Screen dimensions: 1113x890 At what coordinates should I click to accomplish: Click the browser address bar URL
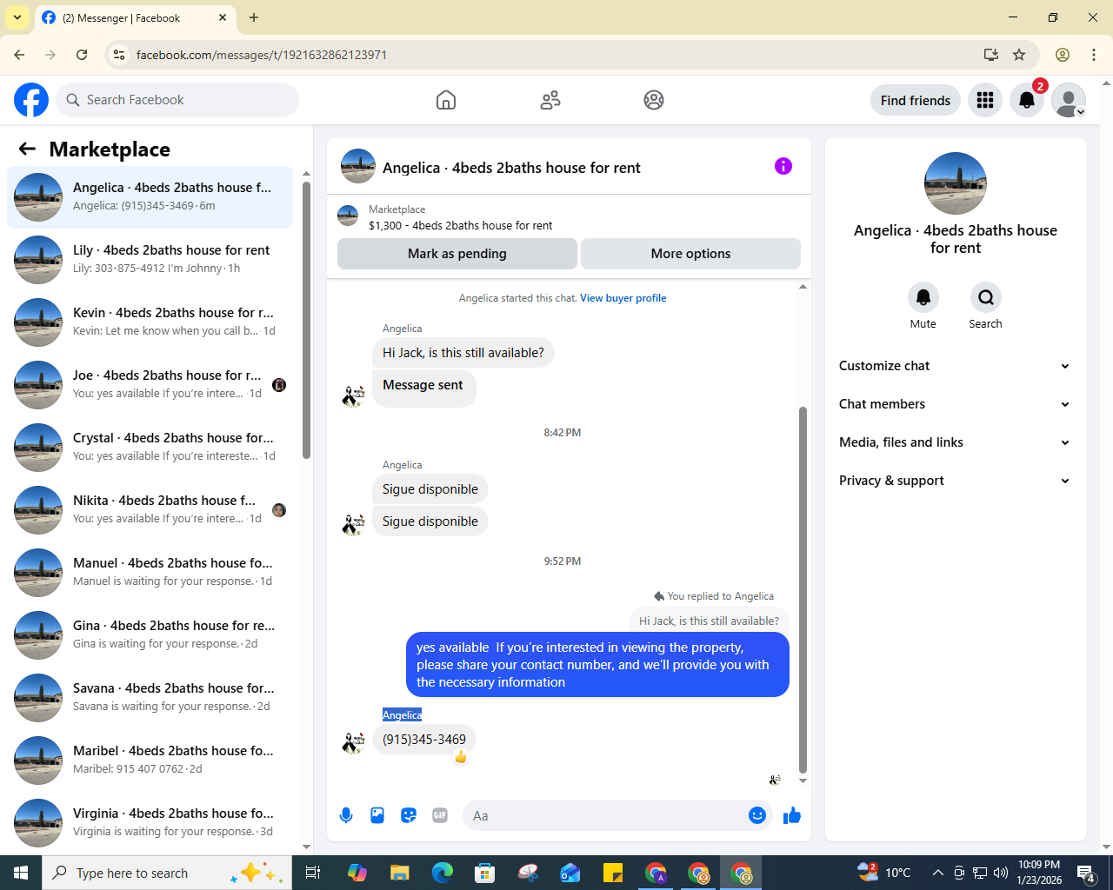coord(262,55)
